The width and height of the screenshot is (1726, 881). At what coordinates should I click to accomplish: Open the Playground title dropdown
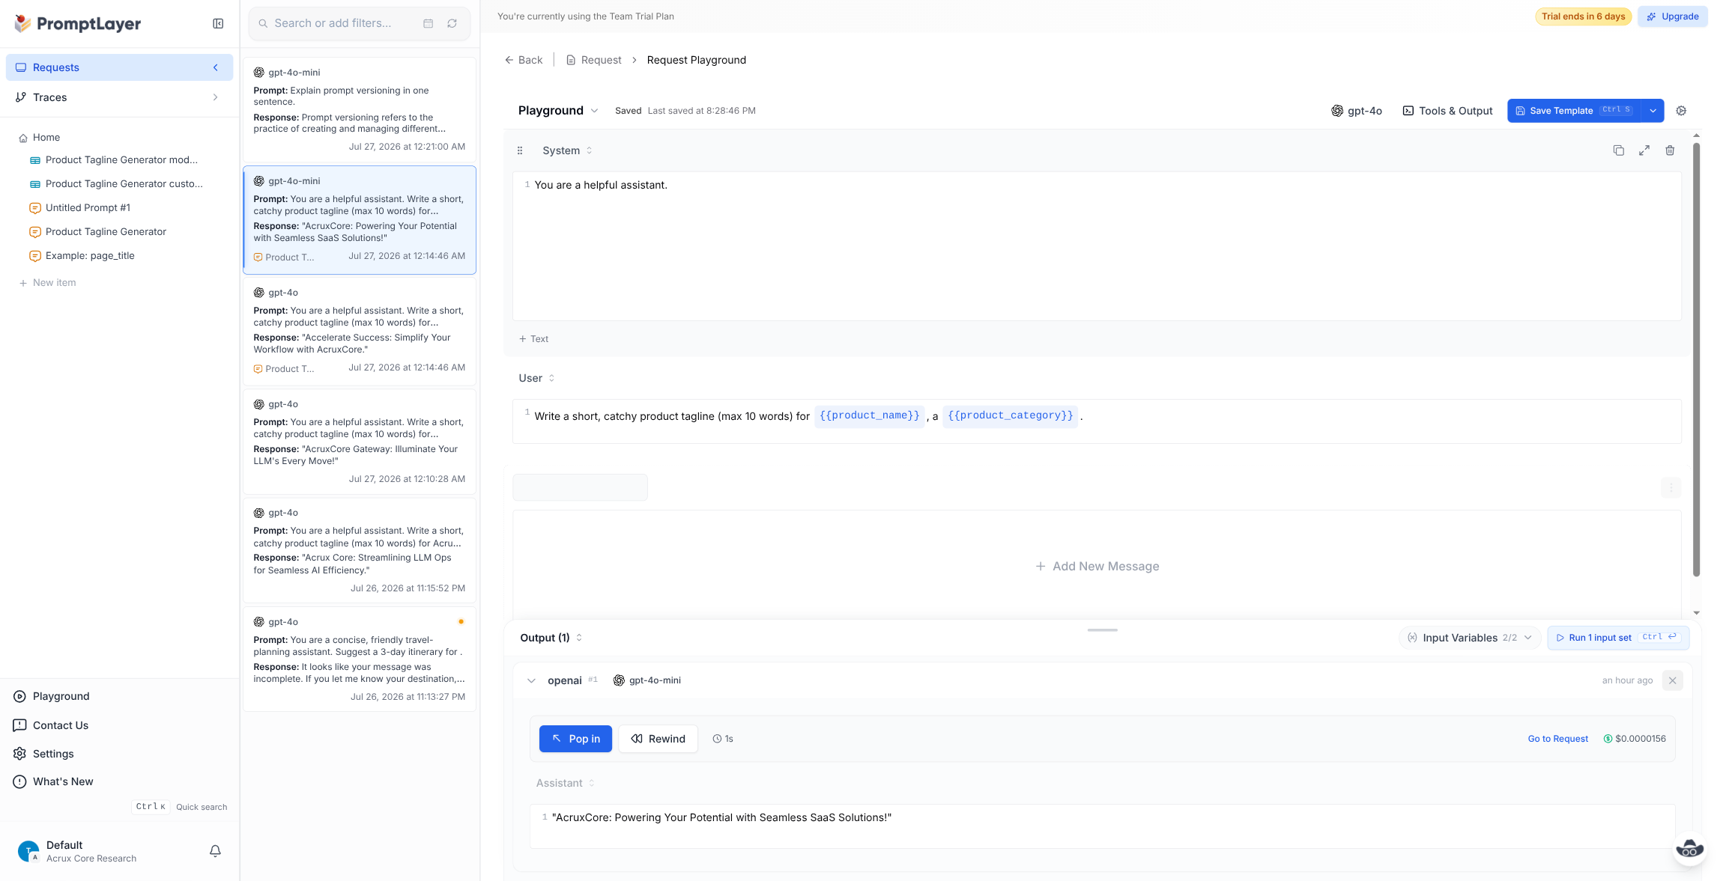tap(558, 111)
